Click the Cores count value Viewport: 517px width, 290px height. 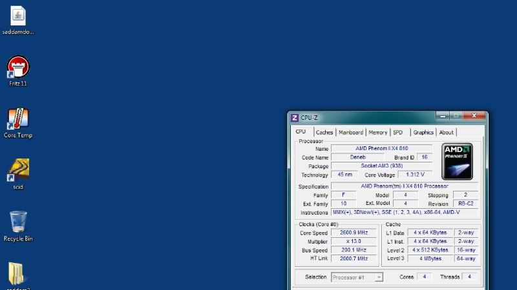[425, 277]
